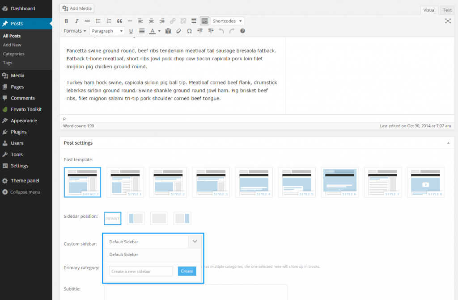Toggle blockquote on the text

[x=119, y=21]
